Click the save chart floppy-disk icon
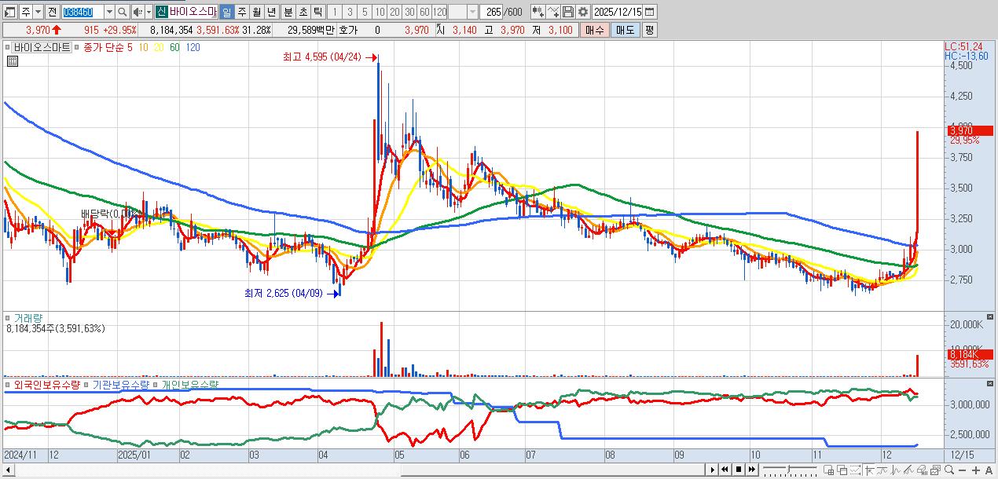This screenshot has height=479, width=998. (x=568, y=12)
